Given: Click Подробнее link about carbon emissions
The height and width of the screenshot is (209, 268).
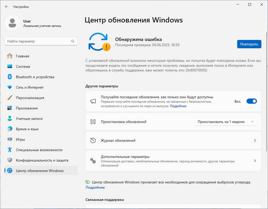Looking at the screenshot, I should pos(95,188).
